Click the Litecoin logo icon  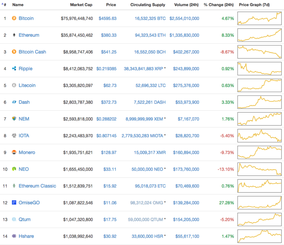pos(14,85)
